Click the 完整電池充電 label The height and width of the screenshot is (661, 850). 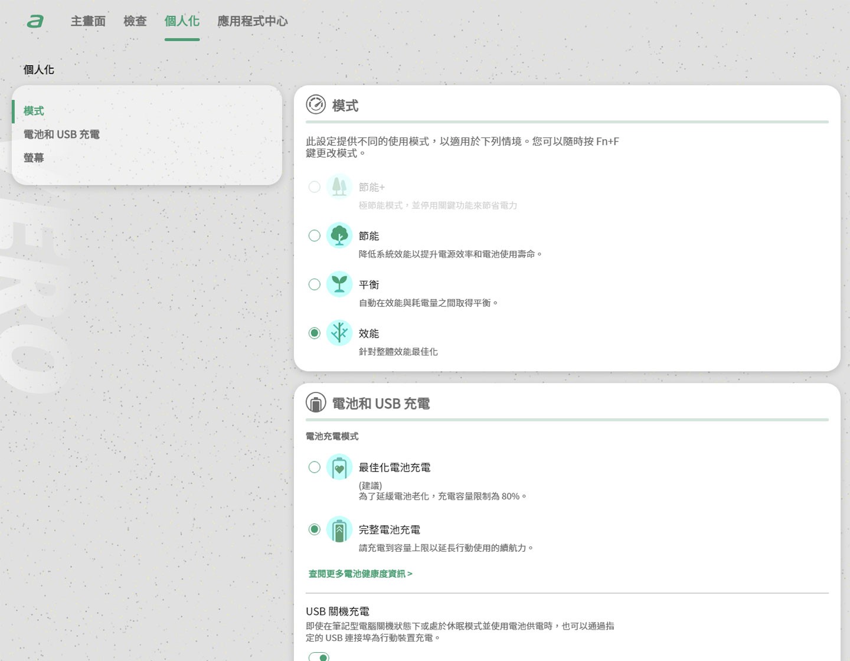(x=390, y=530)
